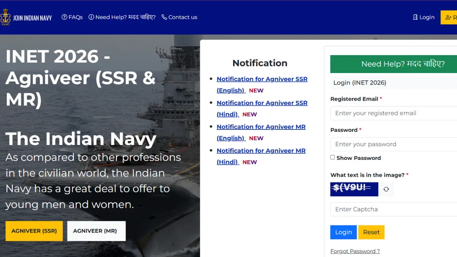Click The Indian Navy heading
The image size is (457, 257).
pyautogui.click(x=81, y=139)
